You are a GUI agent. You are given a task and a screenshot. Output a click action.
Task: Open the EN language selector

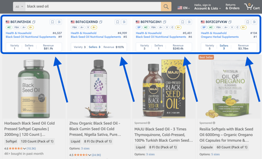[x=183, y=8]
